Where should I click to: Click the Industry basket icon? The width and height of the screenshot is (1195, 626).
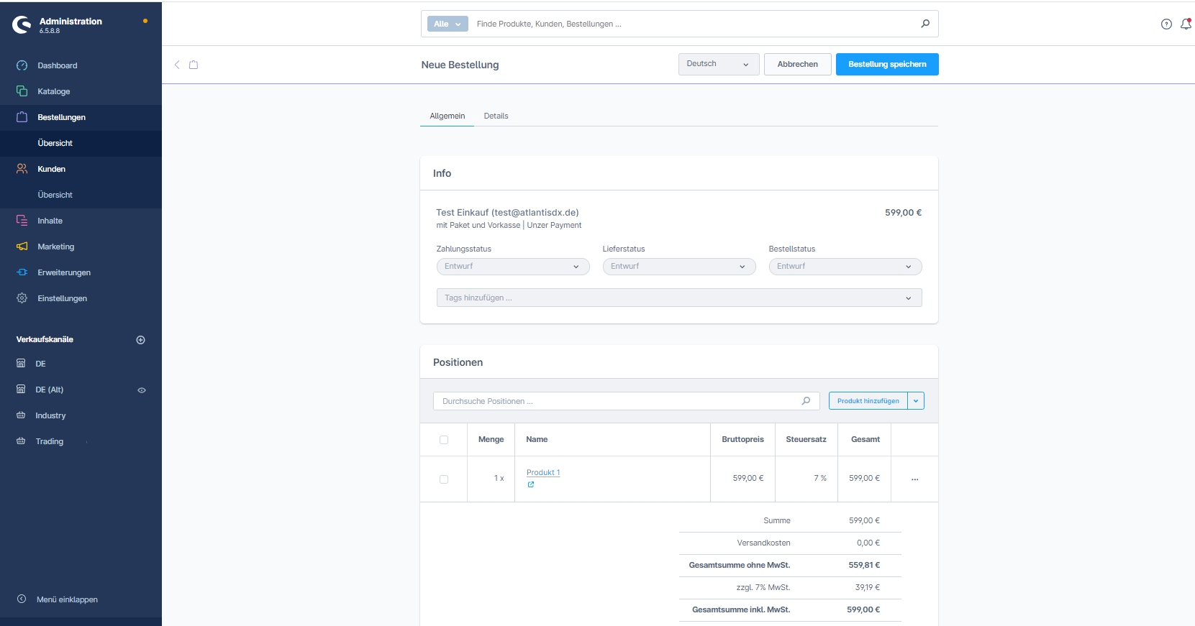pyautogui.click(x=21, y=415)
